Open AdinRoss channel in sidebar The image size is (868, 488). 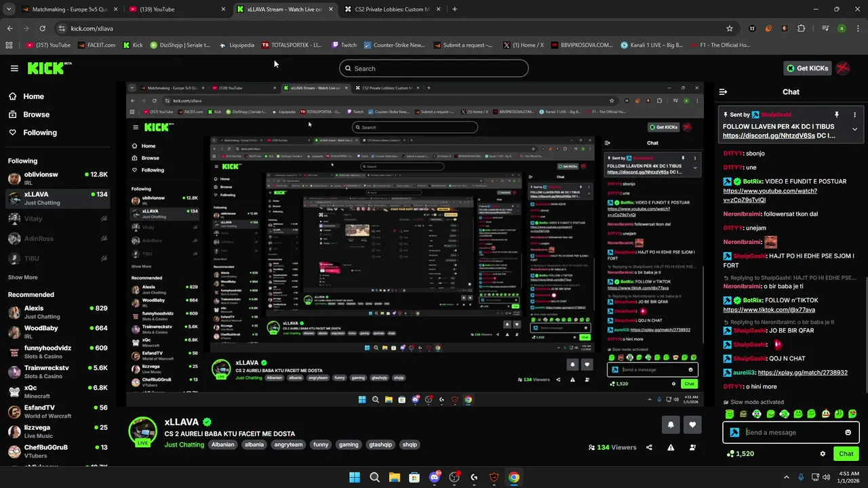coord(58,239)
